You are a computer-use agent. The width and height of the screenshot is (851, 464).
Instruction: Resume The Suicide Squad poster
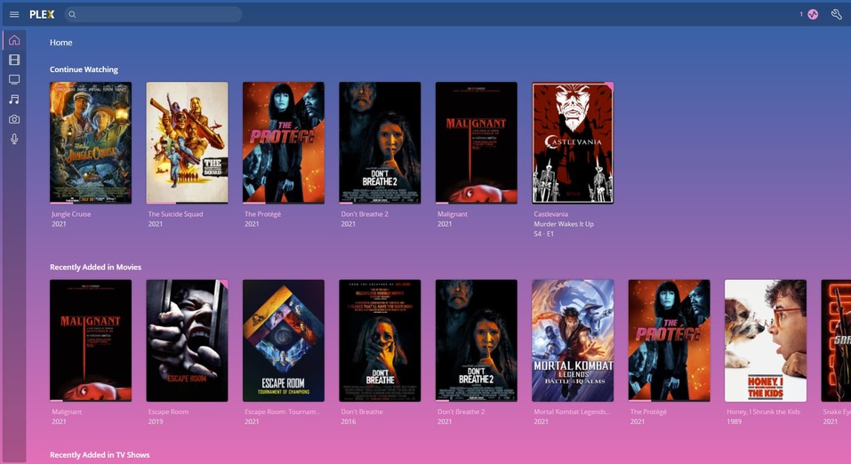click(188, 143)
